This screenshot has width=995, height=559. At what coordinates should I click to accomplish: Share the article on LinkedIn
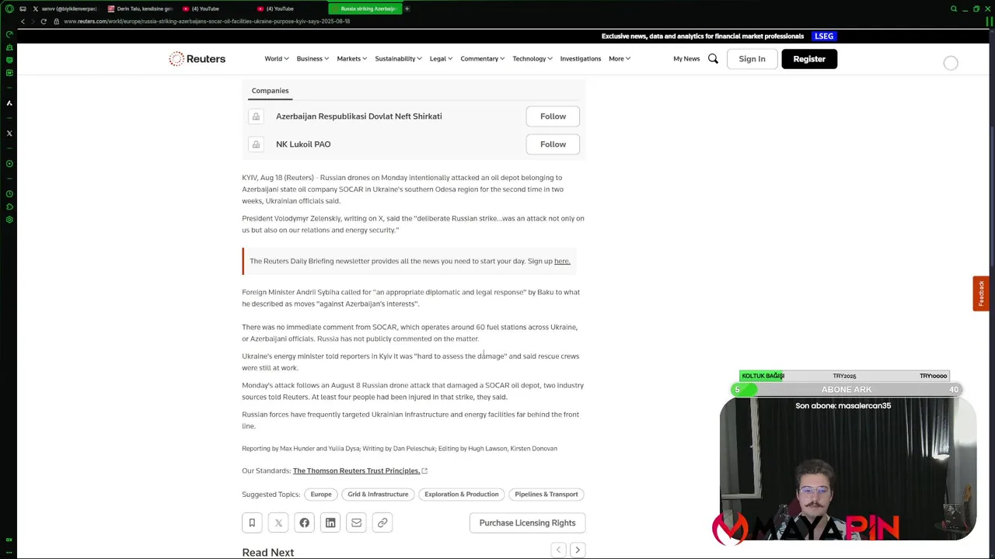(x=330, y=523)
